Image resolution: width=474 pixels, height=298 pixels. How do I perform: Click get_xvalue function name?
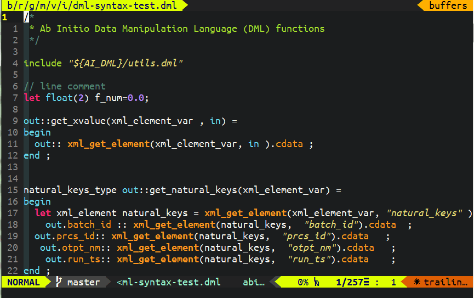pos(78,121)
